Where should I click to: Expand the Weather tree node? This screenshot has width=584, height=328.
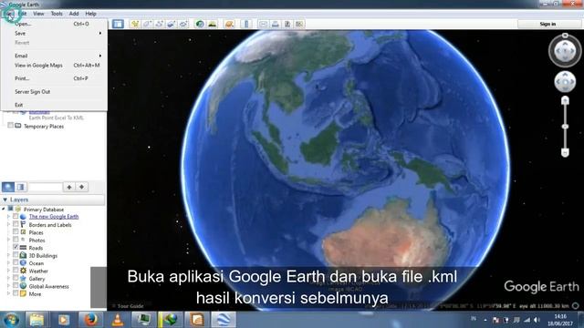pos(8,271)
